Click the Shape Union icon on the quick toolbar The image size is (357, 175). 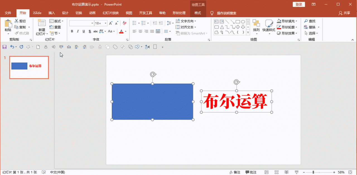[x=115, y=47]
